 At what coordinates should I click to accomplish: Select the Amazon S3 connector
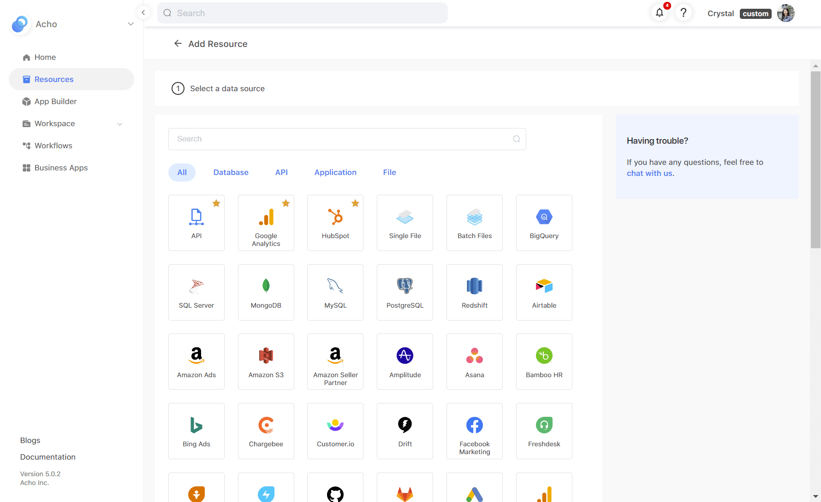[266, 362]
